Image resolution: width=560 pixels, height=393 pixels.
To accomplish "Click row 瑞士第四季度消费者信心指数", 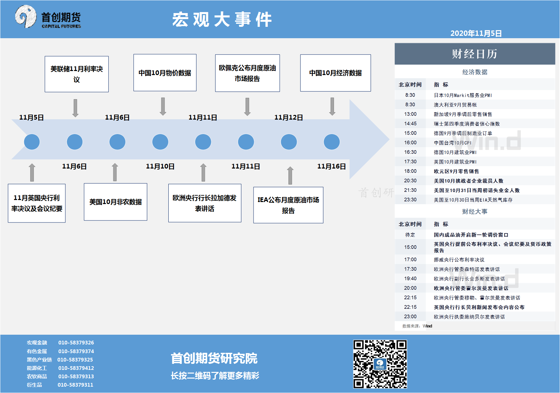I will pyautogui.click(x=475, y=124).
